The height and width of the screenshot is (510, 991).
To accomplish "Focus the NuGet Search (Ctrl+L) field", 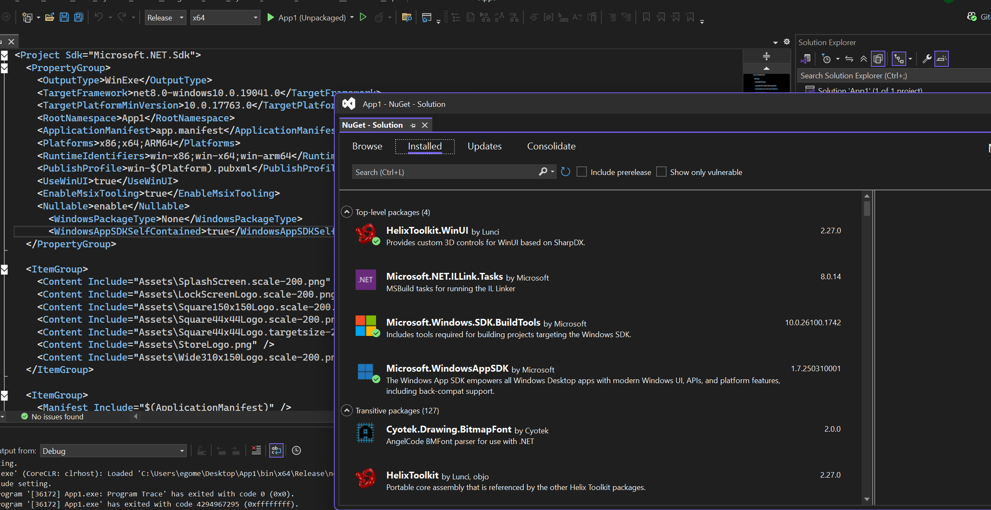I will [444, 172].
